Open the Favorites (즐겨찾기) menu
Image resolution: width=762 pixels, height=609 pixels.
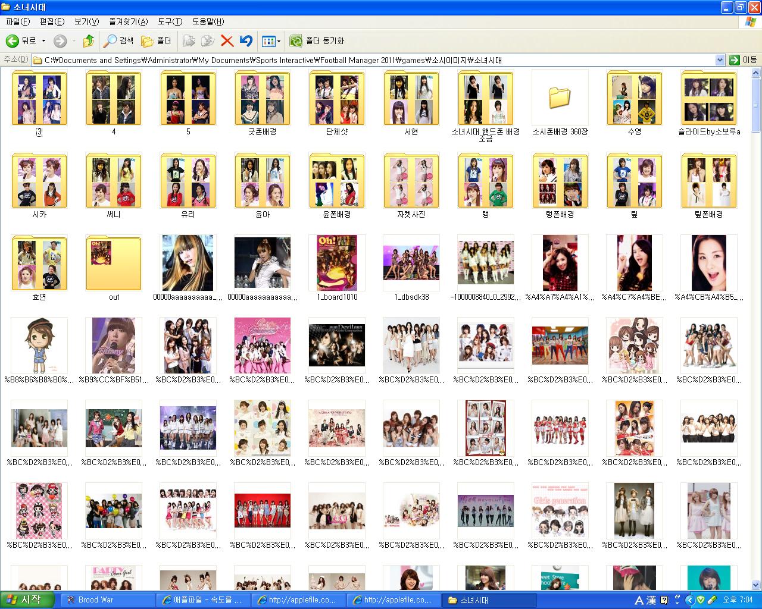point(128,21)
